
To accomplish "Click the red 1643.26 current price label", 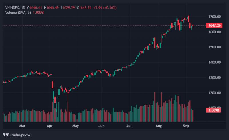I will pyautogui.click(x=214, y=25).
